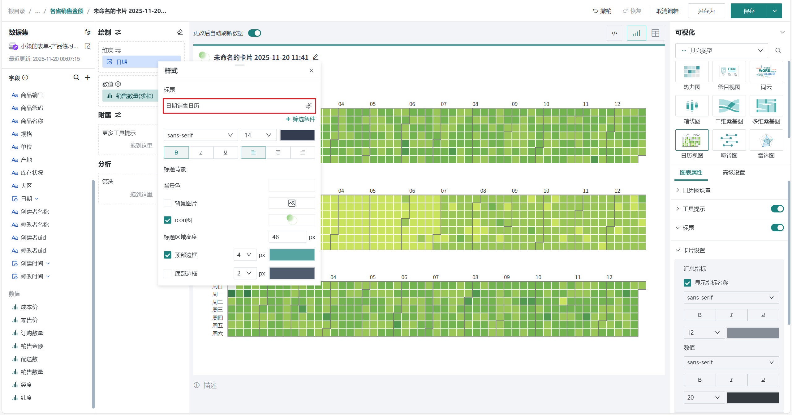Enable the 底部边框 checkbox

167,273
